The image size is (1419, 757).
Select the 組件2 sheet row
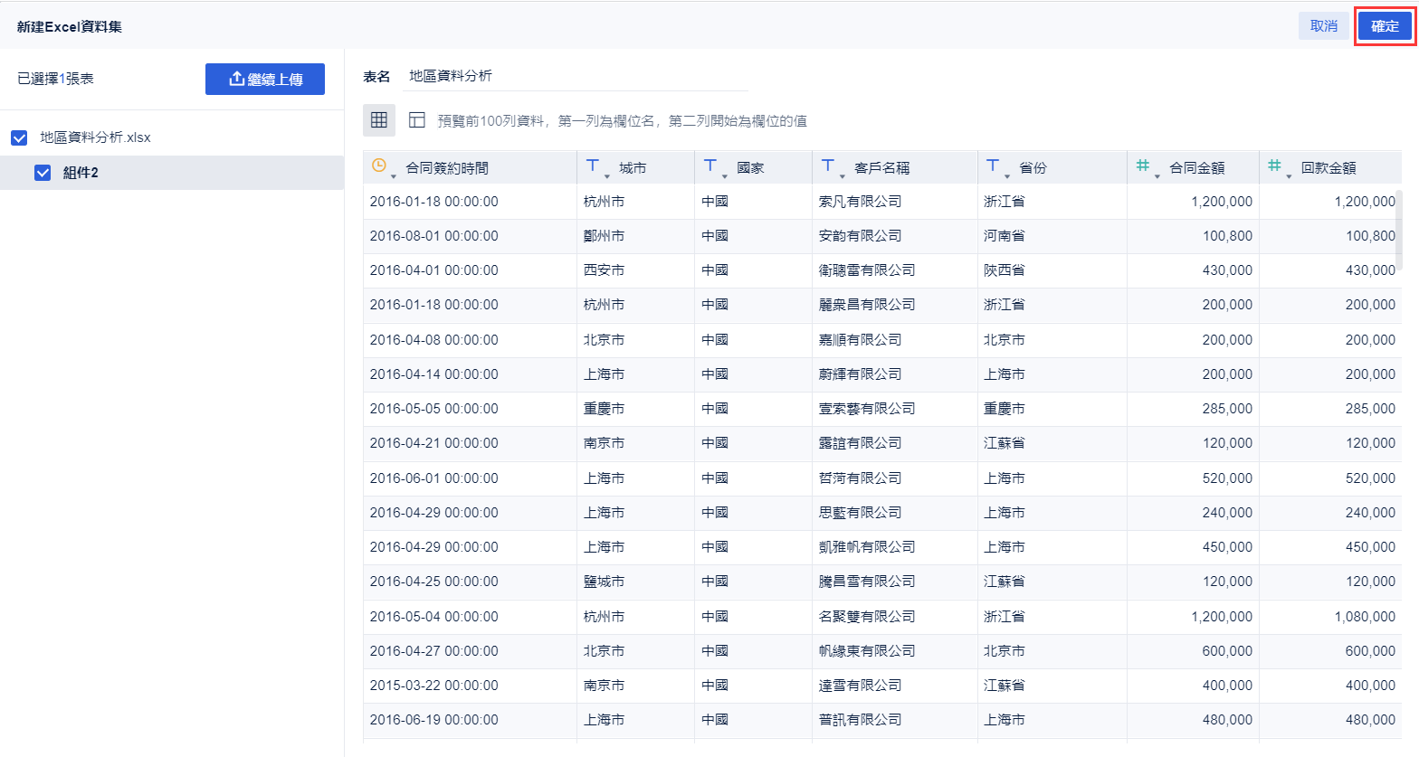(x=172, y=173)
